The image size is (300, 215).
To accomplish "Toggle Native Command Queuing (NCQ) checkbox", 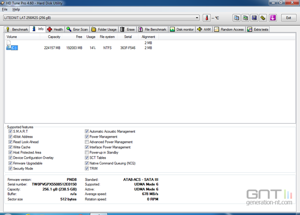I will (x=87, y=163).
